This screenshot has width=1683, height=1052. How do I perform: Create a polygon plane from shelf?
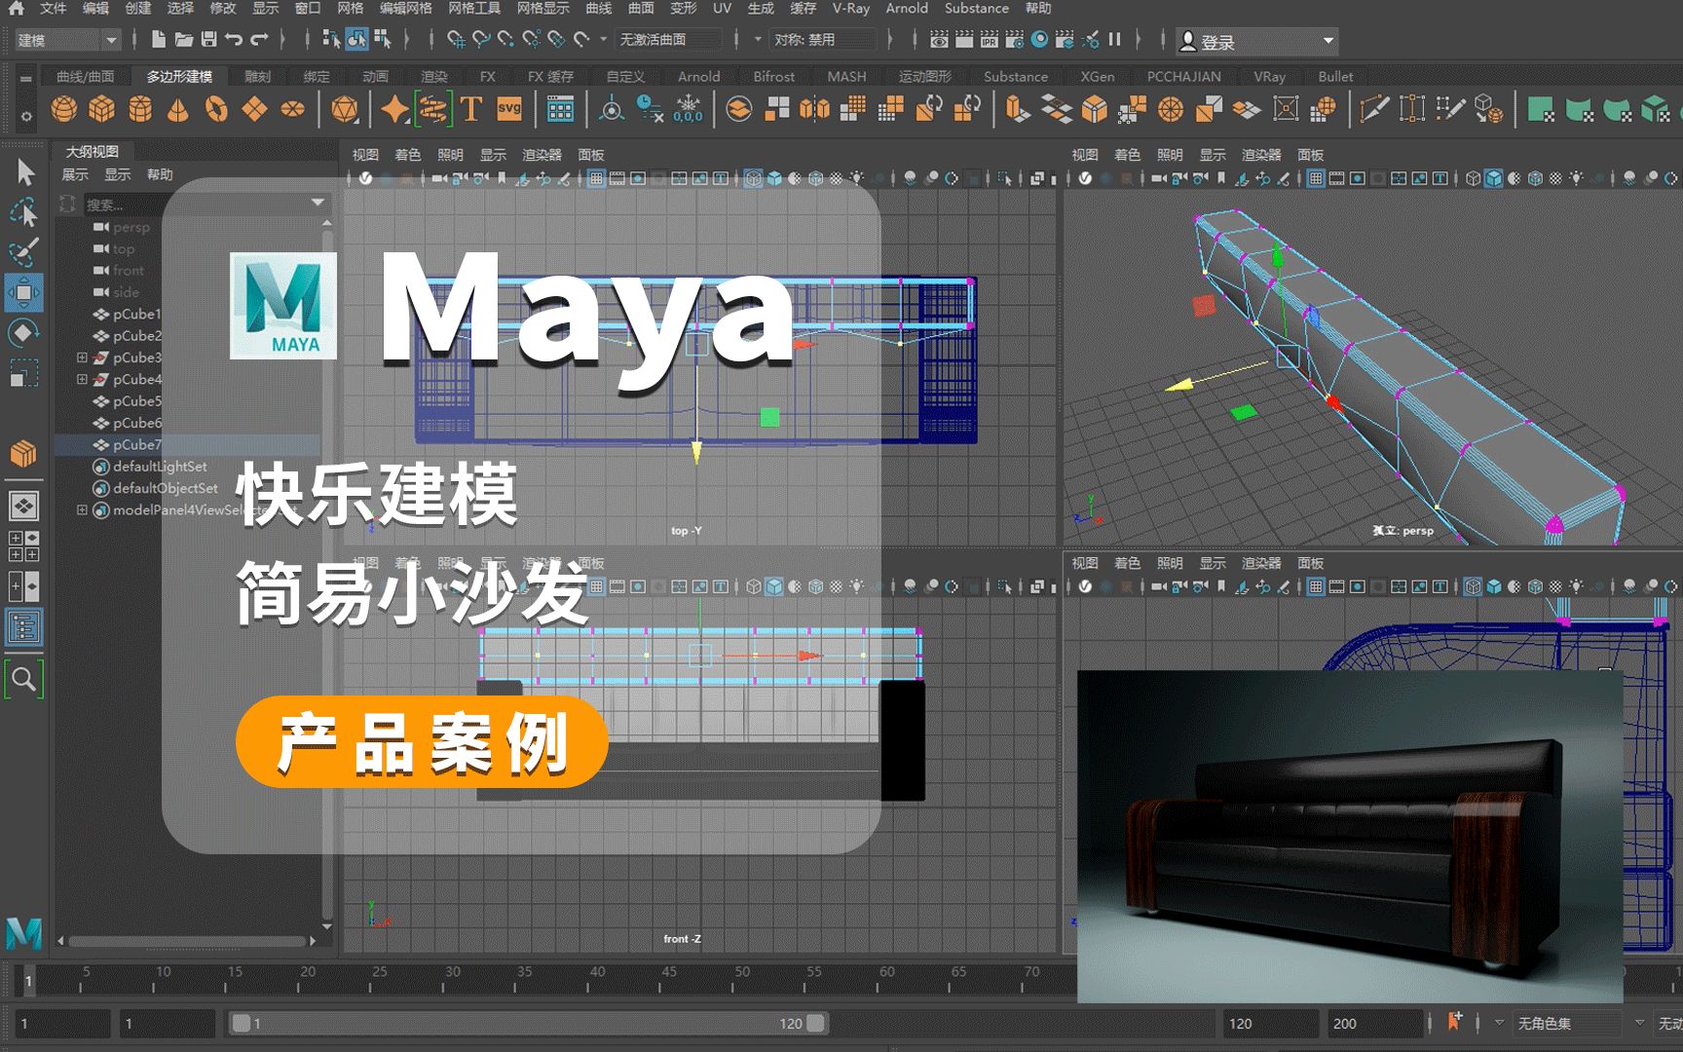click(254, 109)
